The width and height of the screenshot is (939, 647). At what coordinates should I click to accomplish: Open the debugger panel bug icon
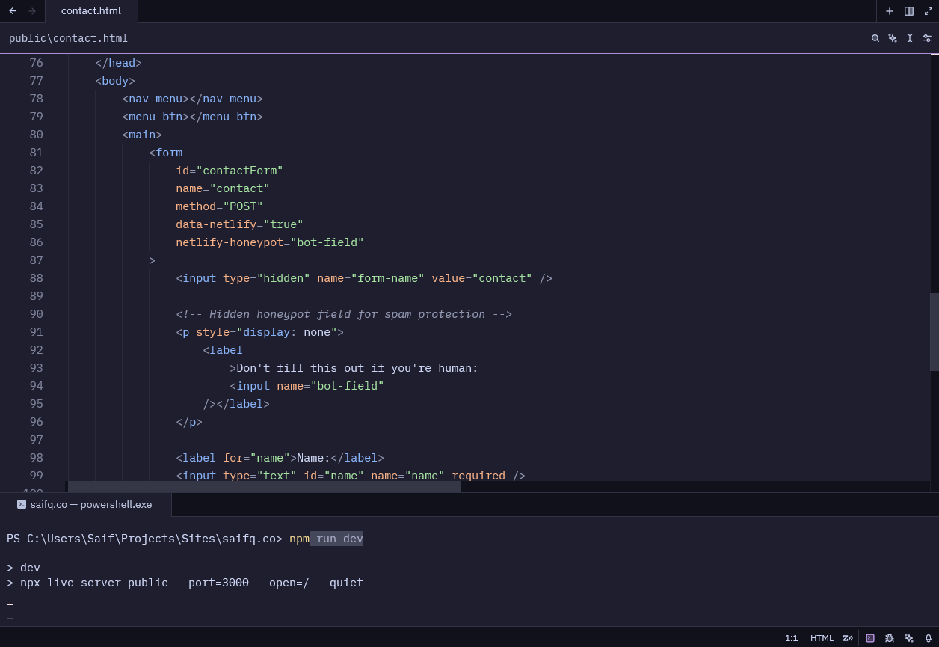890,638
